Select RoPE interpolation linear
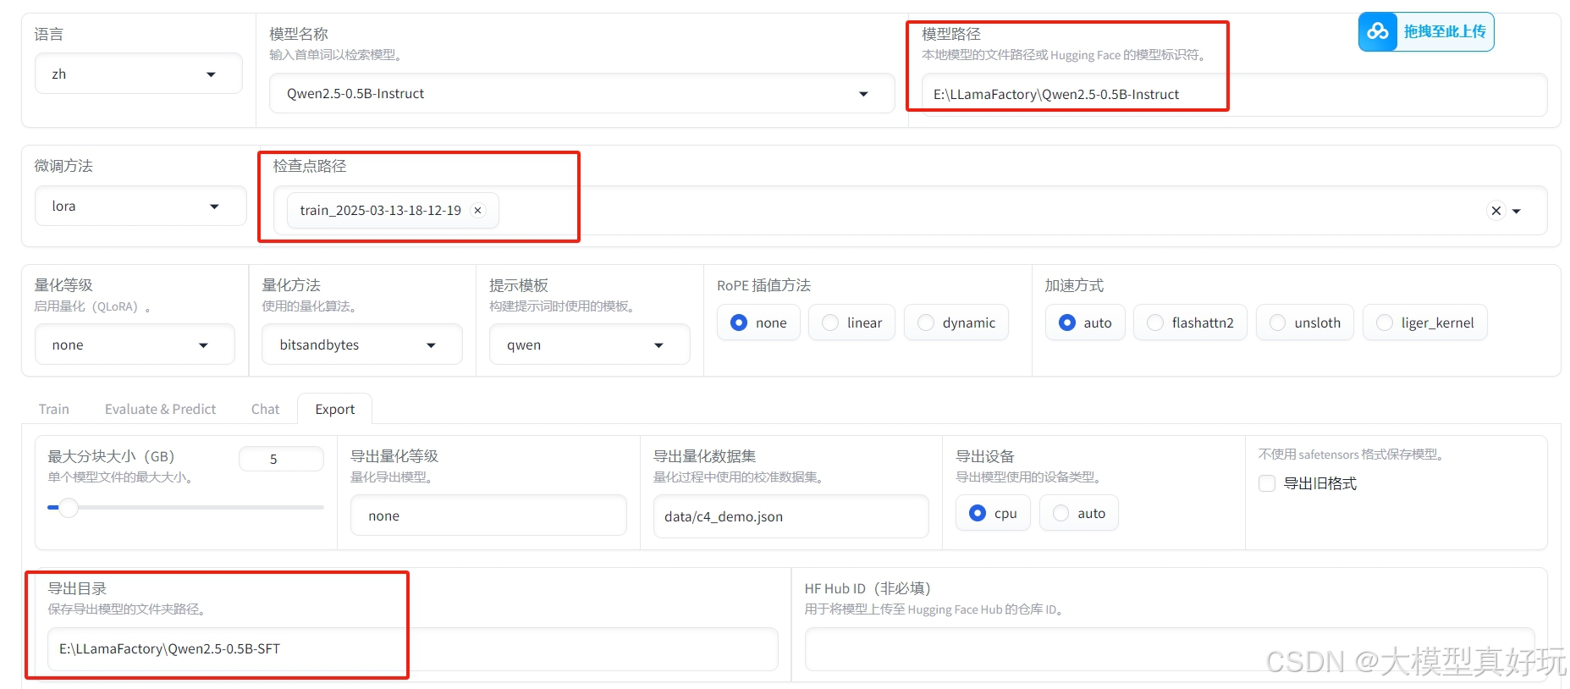1570x689 pixels. click(x=851, y=322)
